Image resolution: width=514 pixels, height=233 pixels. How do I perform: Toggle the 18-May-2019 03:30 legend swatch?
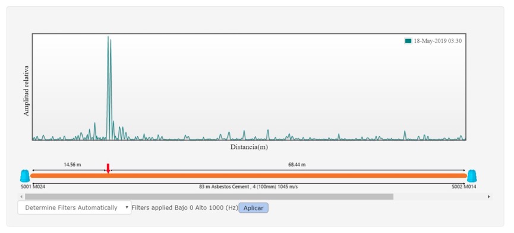408,41
